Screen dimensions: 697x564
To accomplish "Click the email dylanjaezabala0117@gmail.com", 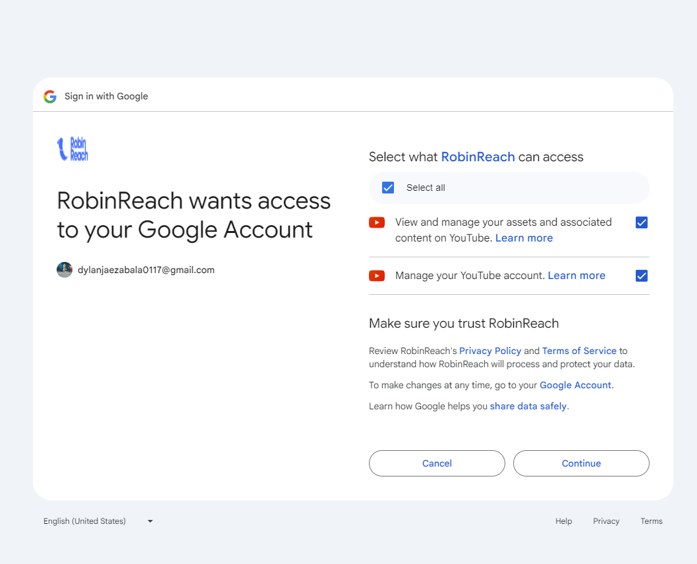I will pos(146,270).
